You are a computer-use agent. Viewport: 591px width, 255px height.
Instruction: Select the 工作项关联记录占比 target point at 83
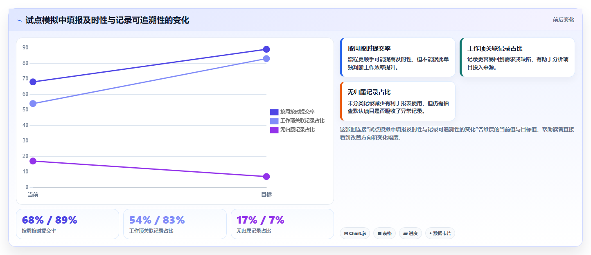coord(266,59)
